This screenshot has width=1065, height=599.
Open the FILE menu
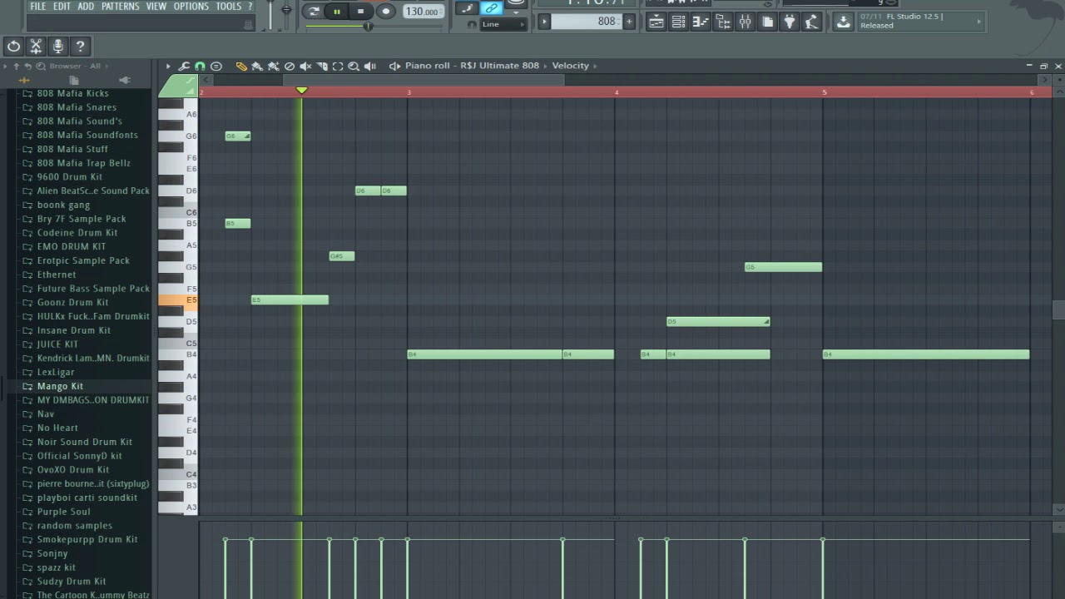coord(38,7)
